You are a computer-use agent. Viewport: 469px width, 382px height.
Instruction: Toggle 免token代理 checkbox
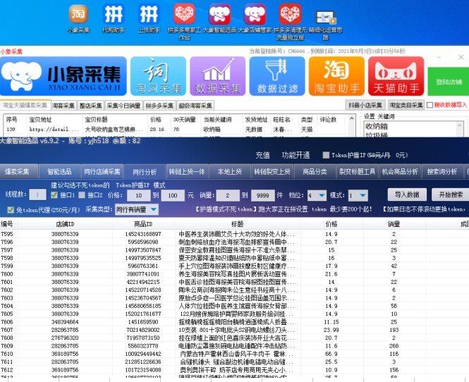tap(11, 210)
